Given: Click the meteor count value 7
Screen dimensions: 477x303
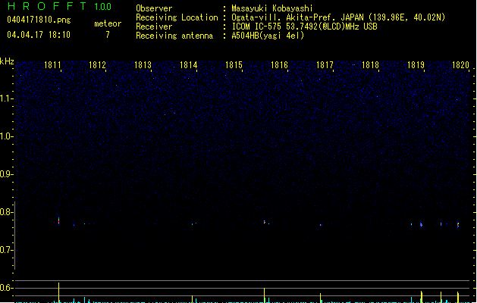Looking at the screenshot, I should click(x=108, y=35).
